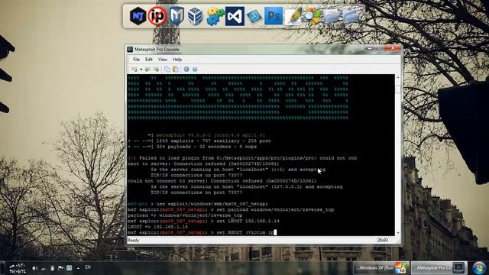
Task: Click the action center flag tray icon
Action: (61, 268)
